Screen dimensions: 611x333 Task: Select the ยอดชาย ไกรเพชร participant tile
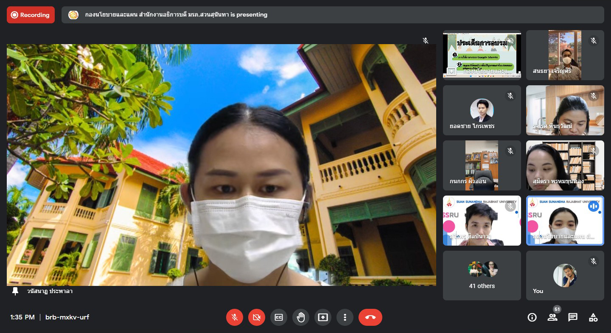tap(482, 110)
